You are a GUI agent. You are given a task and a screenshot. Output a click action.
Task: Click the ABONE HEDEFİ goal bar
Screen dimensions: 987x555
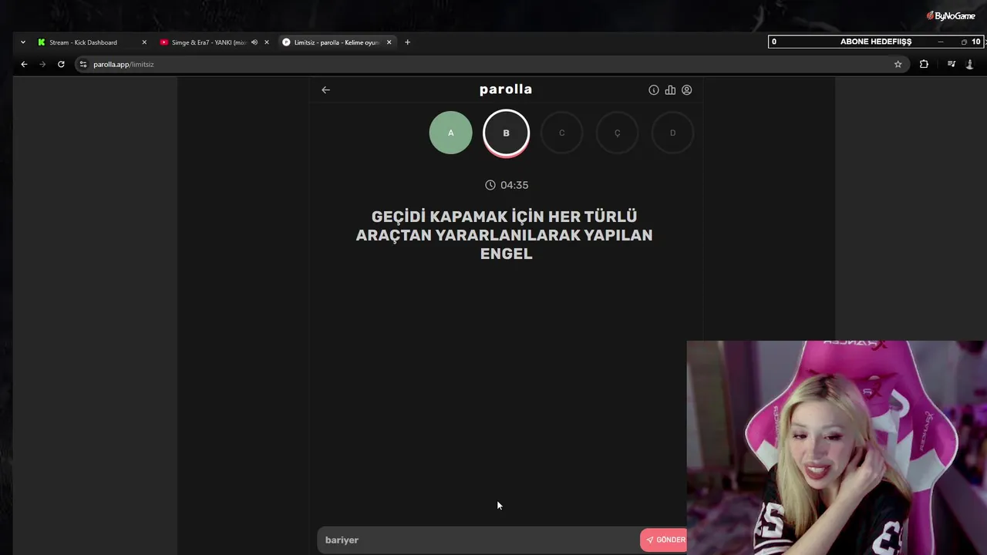(876, 42)
